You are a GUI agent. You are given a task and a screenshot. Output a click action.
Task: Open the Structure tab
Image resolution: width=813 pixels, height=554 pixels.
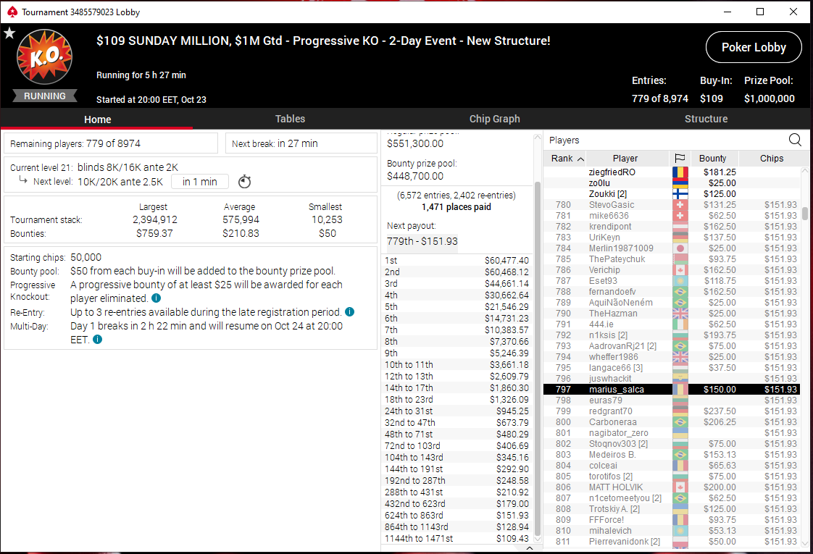click(x=706, y=119)
